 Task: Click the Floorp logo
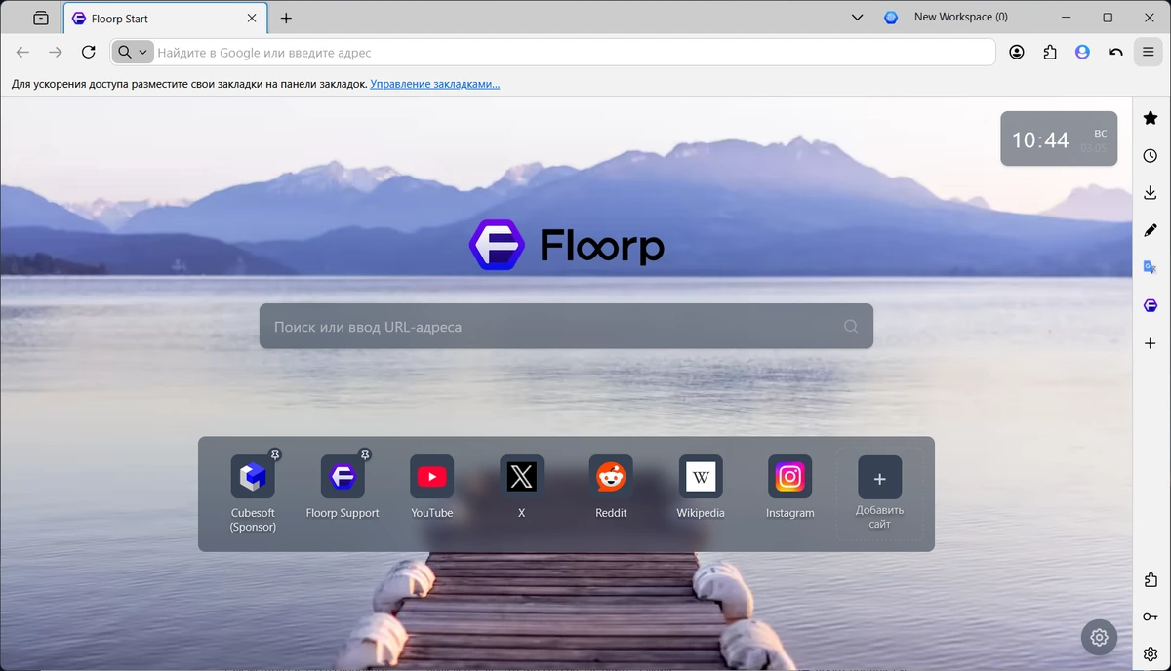(x=566, y=245)
